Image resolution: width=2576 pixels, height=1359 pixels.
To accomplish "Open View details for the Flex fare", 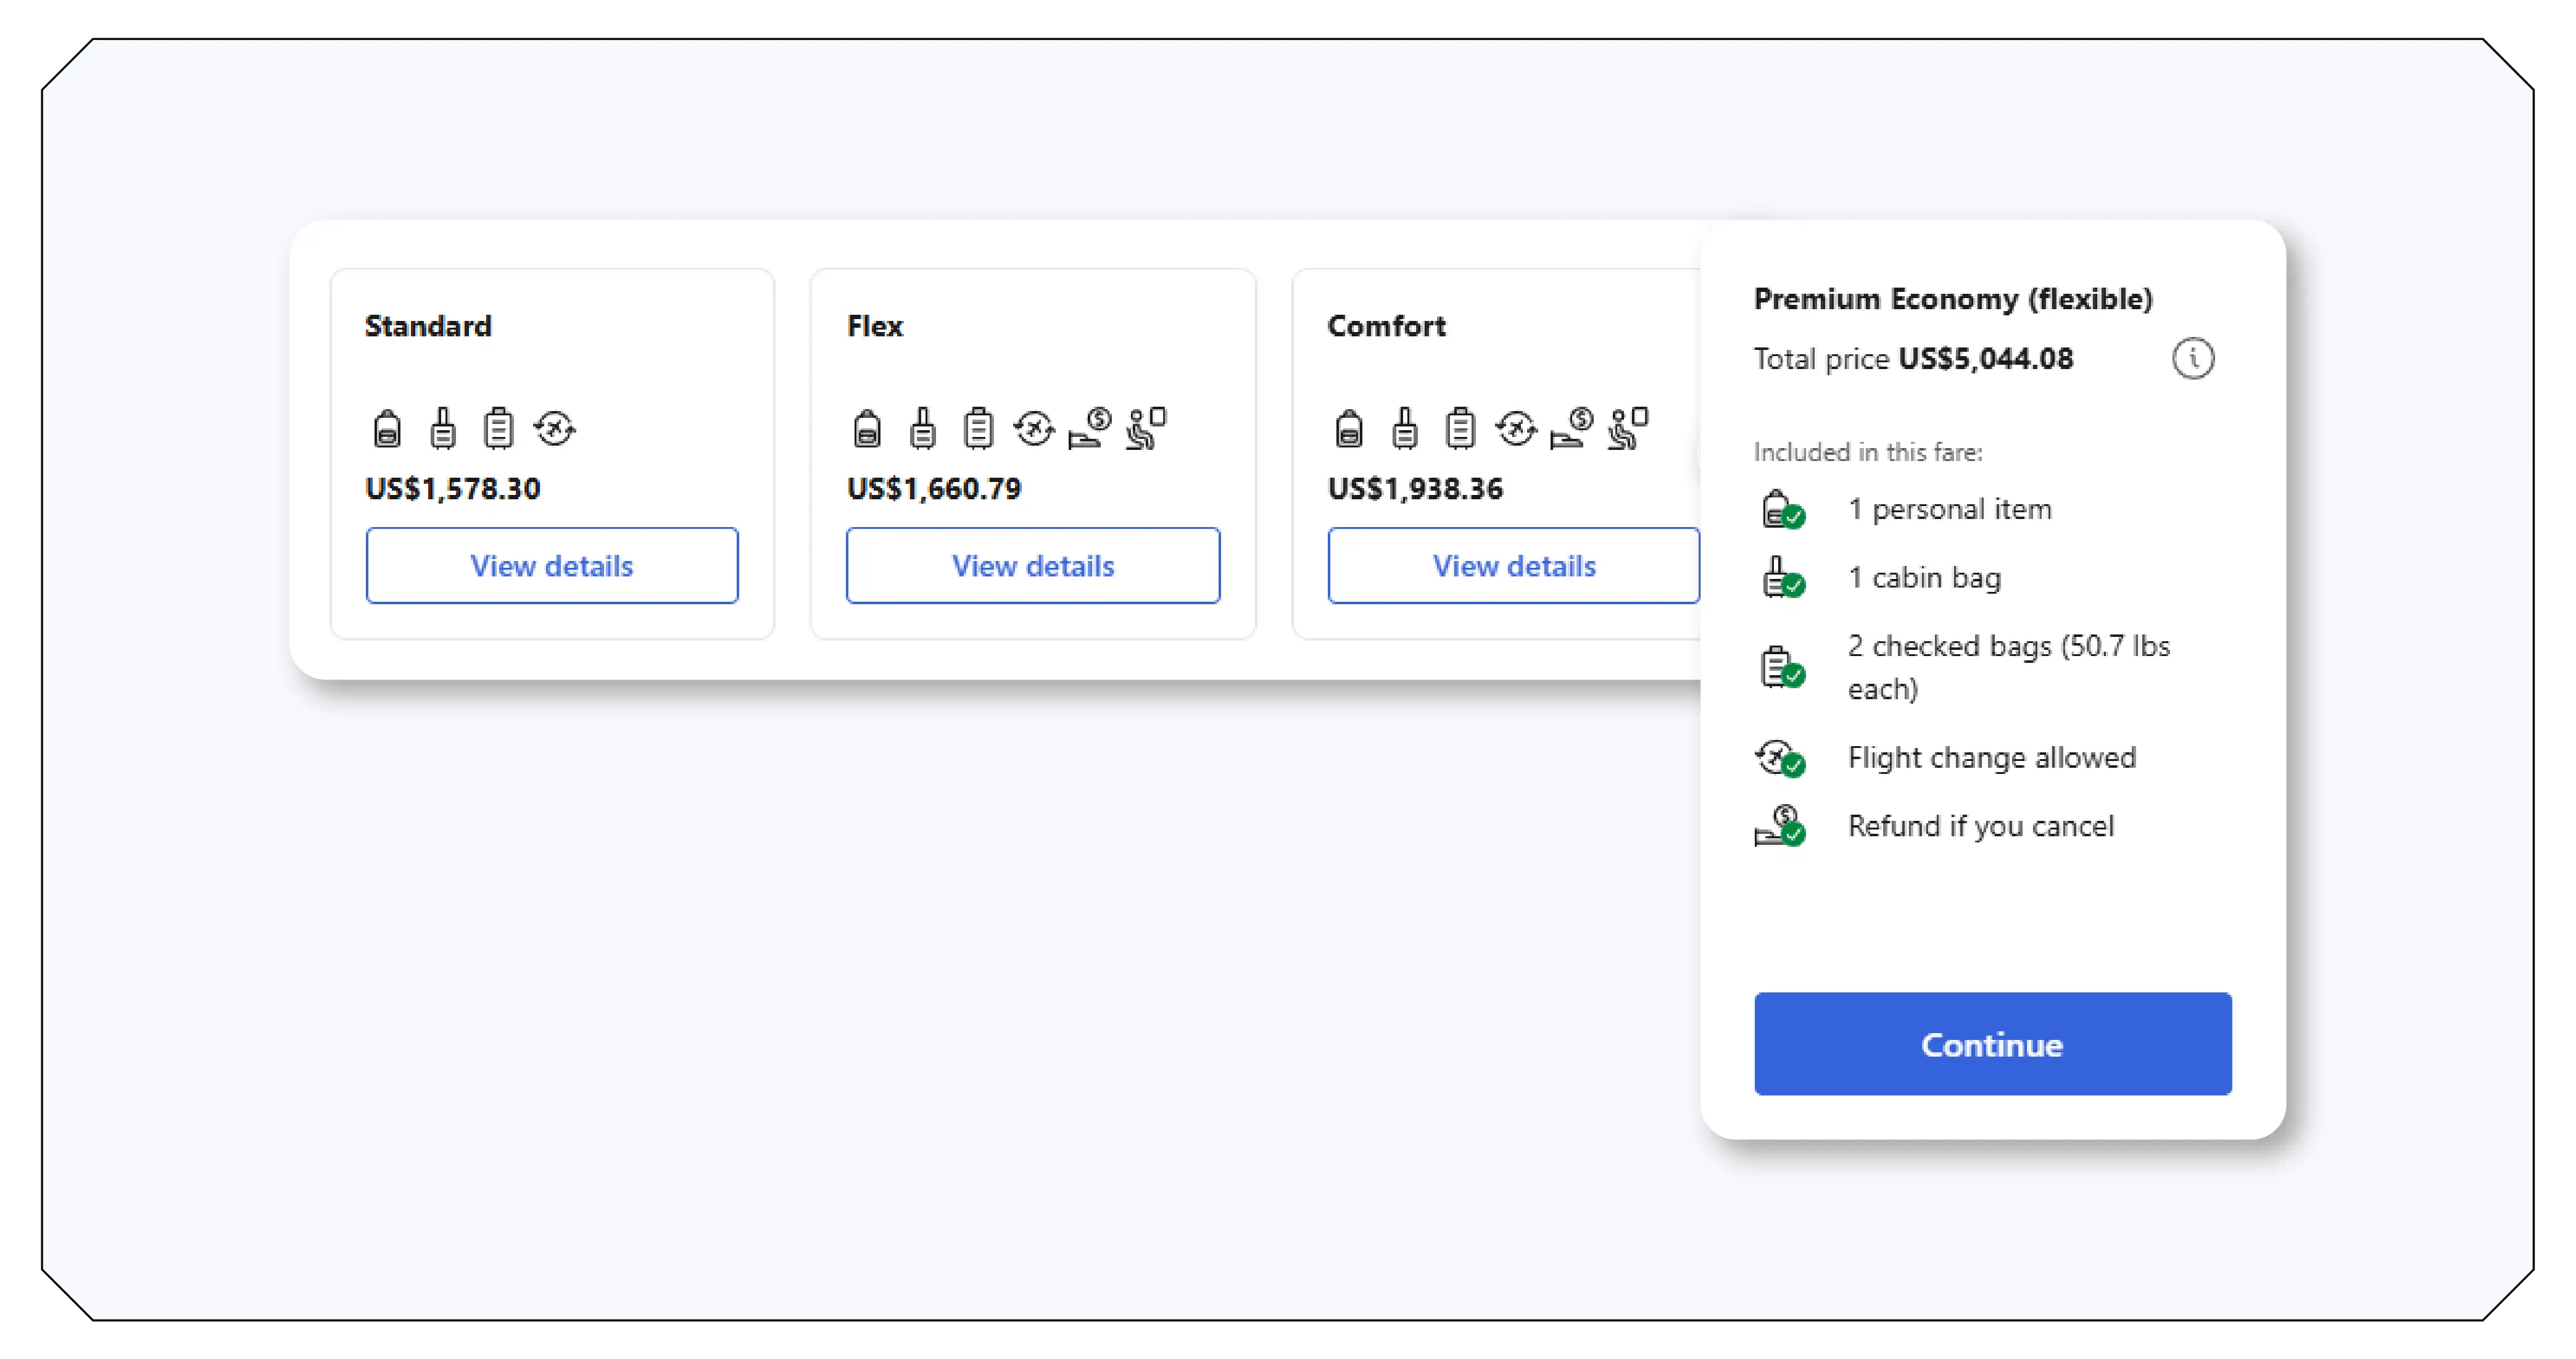I will (x=1033, y=566).
